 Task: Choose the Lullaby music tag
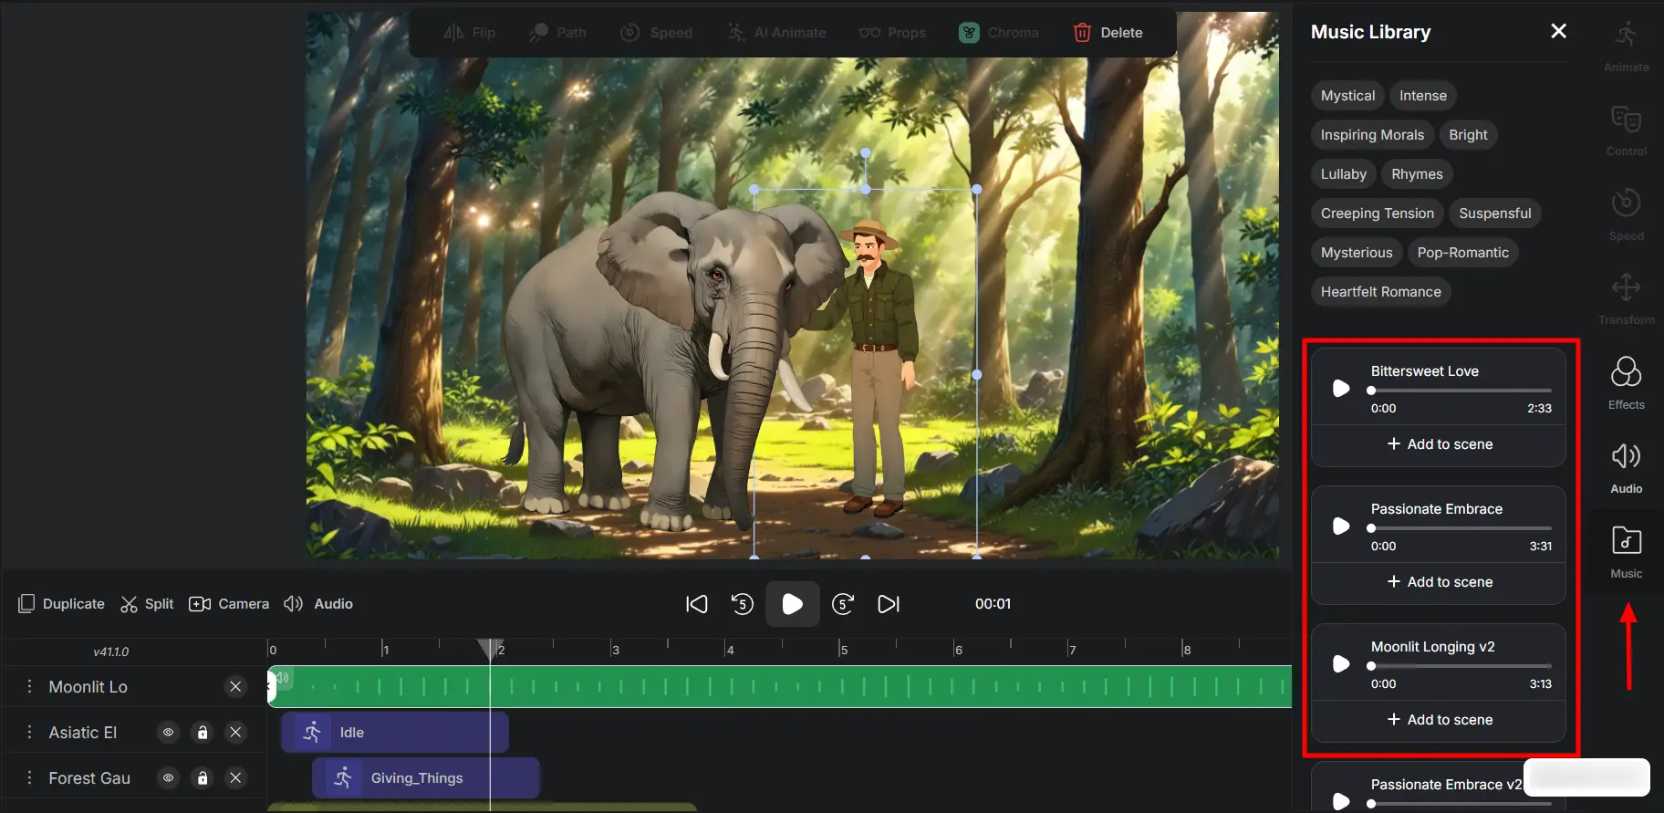(1343, 174)
